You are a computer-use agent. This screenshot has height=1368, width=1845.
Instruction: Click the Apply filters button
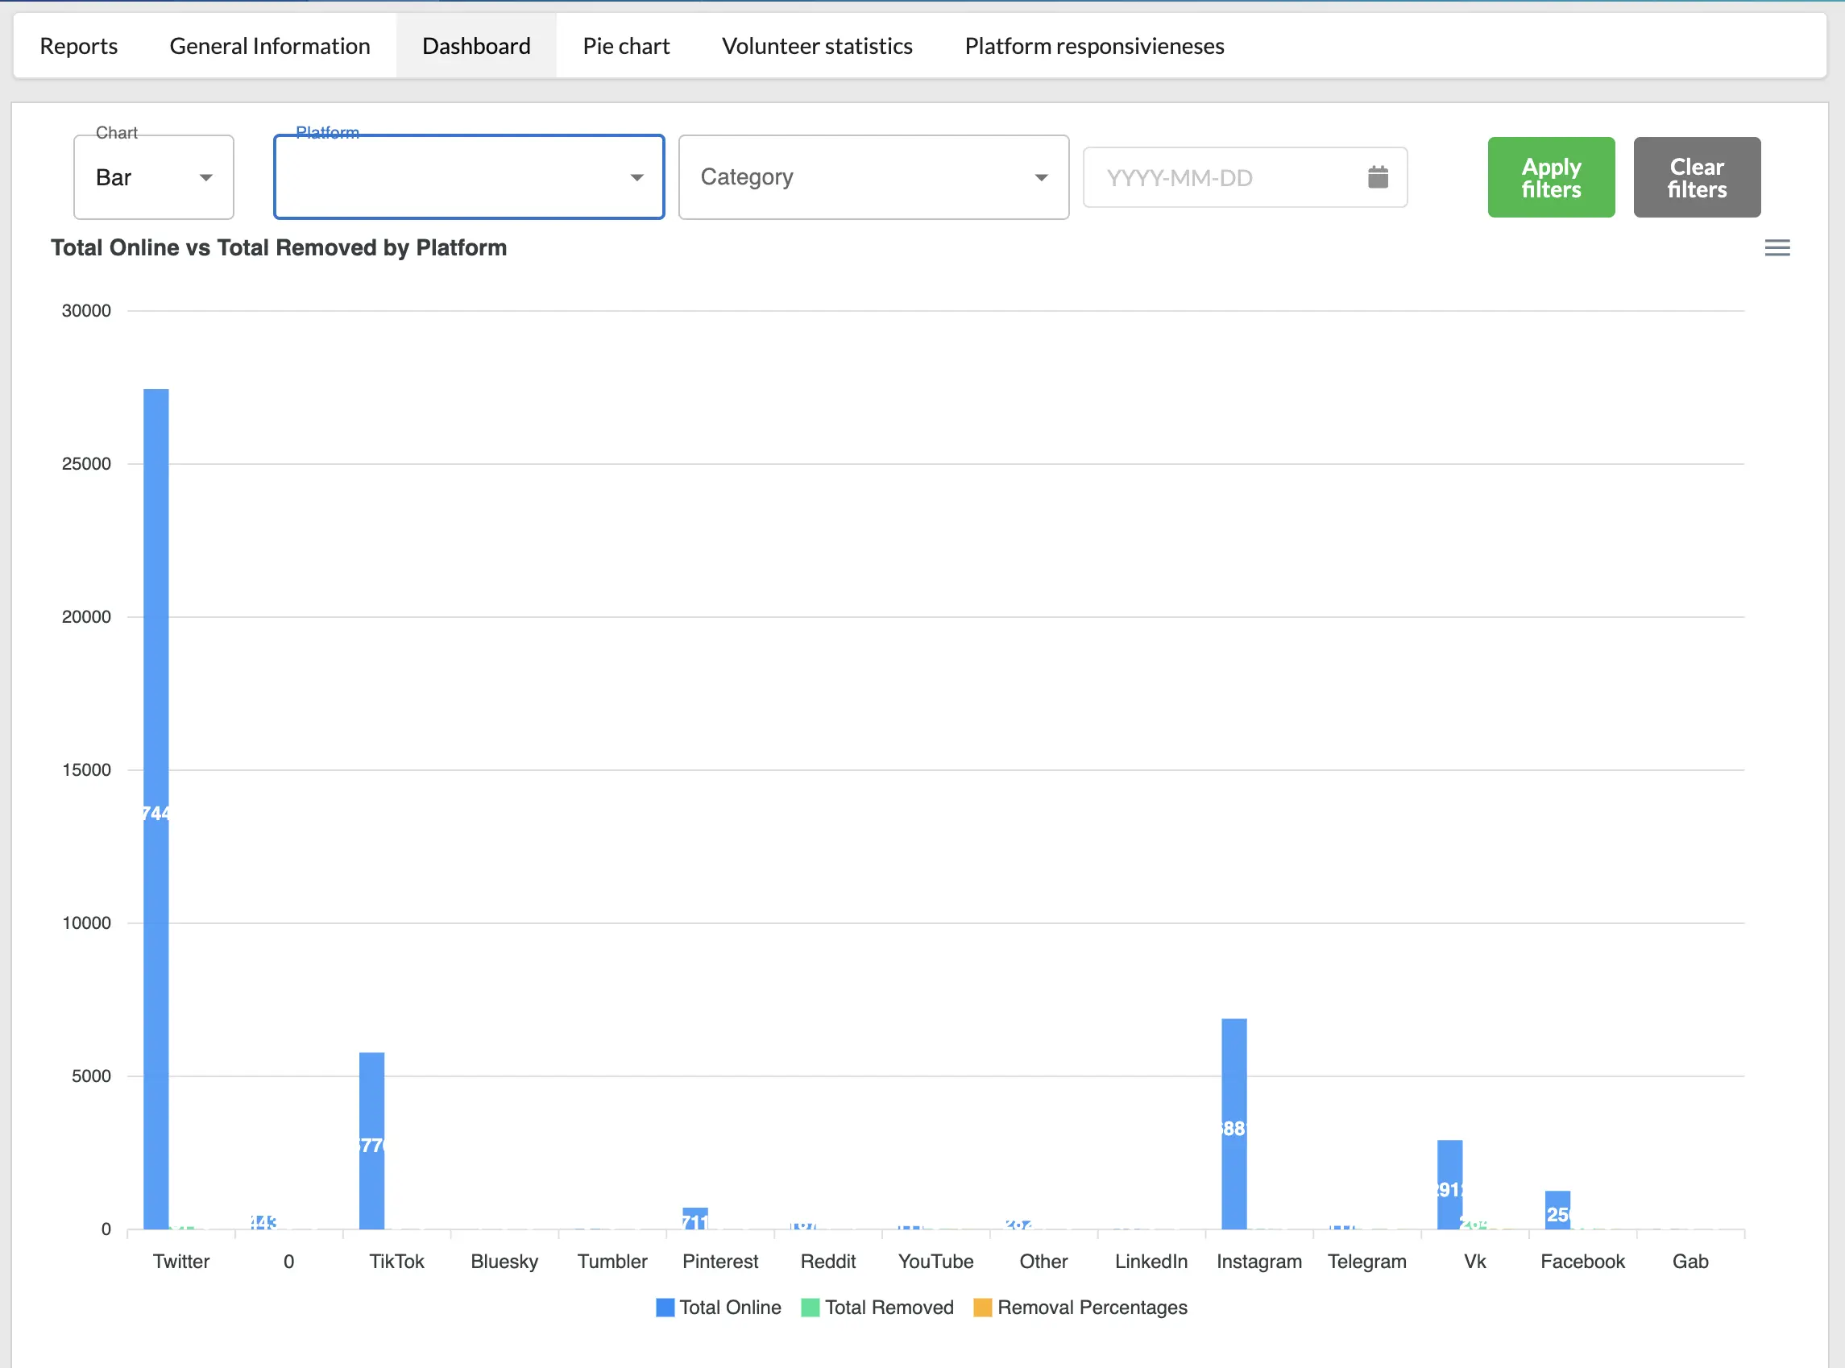coord(1551,177)
